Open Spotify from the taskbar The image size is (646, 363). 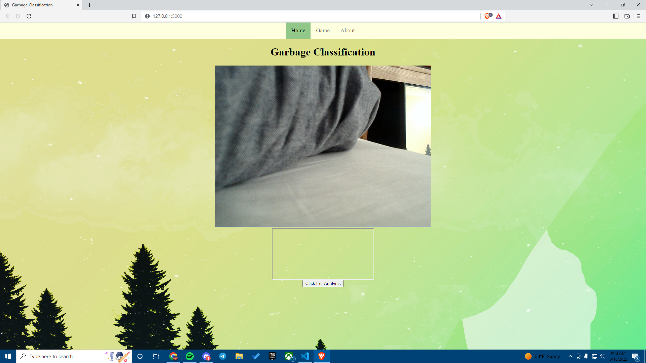(x=190, y=356)
